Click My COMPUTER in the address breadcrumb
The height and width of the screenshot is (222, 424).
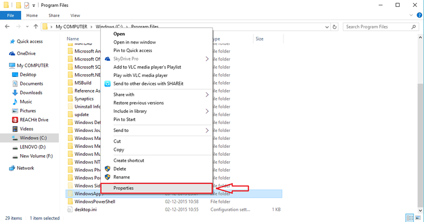72,27
